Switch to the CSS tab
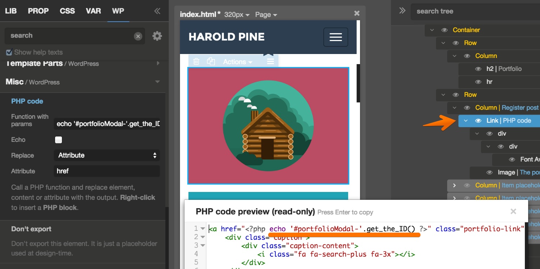Image resolution: width=540 pixels, height=269 pixels. pyautogui.click(x=67, y=11)
